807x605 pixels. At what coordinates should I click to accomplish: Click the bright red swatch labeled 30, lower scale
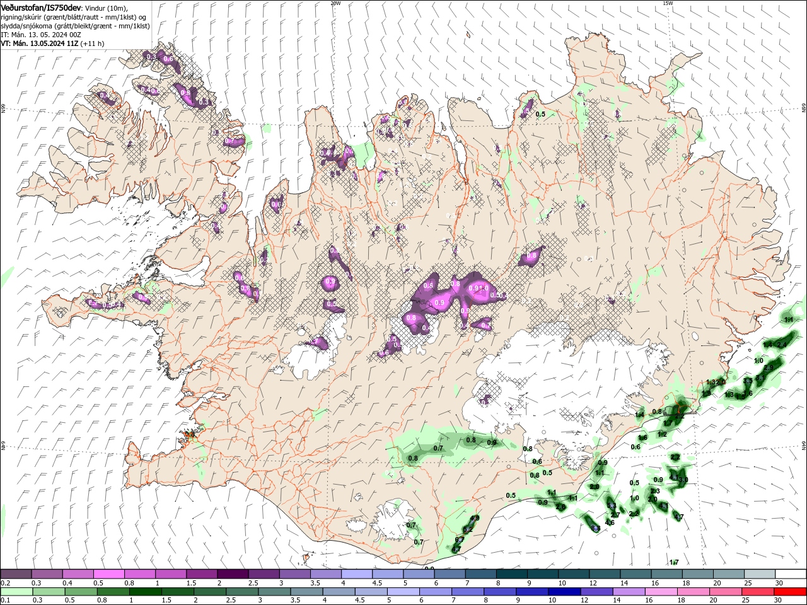click(x=790, y=592)
